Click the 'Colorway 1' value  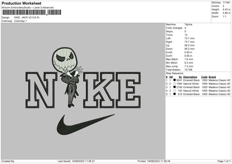20,21
